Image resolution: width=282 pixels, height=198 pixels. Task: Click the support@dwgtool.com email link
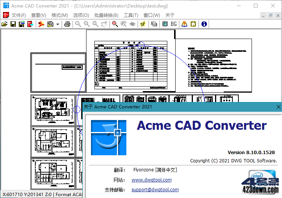(x=155, y=190)
